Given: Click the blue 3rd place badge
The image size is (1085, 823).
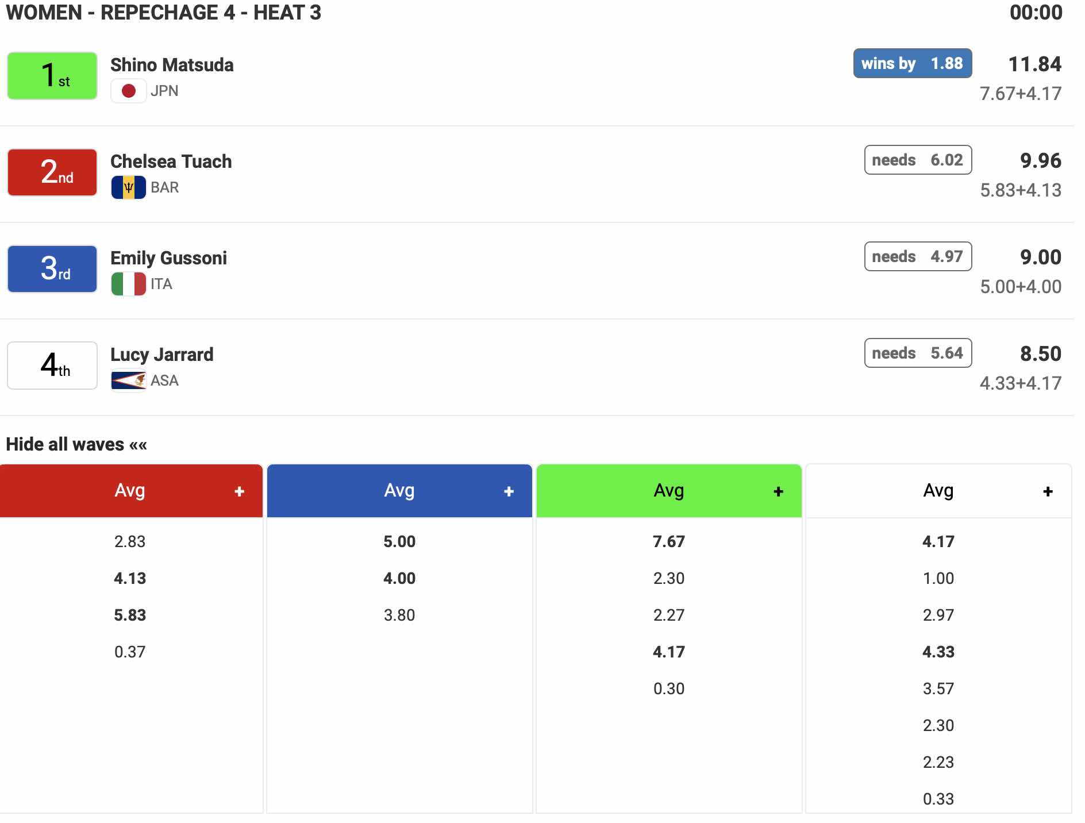Looking at the screenshot, I should pyautogui.click(x=52, y=269).
